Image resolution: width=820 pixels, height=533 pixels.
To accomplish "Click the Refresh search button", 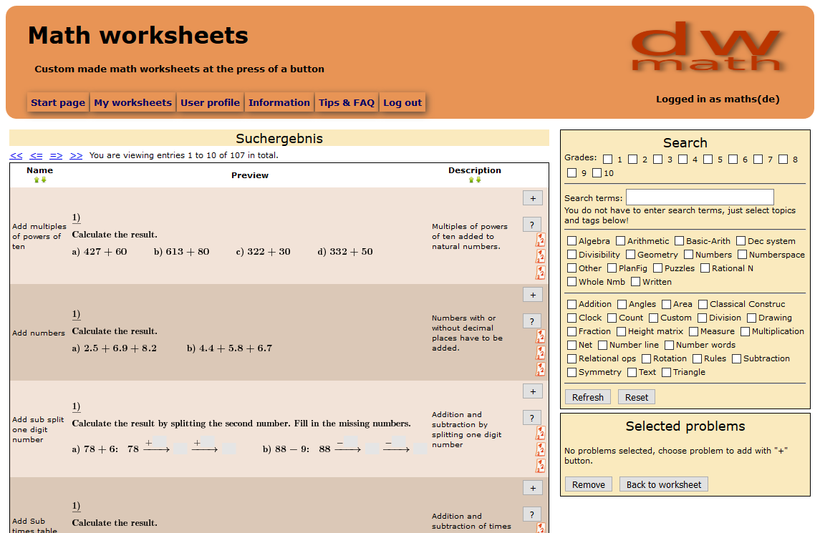I will point(588,397).
